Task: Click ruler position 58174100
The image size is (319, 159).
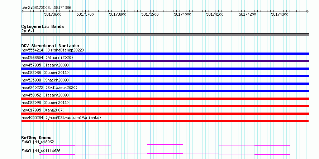Action: pyautogui.click(x=215, y=15)
